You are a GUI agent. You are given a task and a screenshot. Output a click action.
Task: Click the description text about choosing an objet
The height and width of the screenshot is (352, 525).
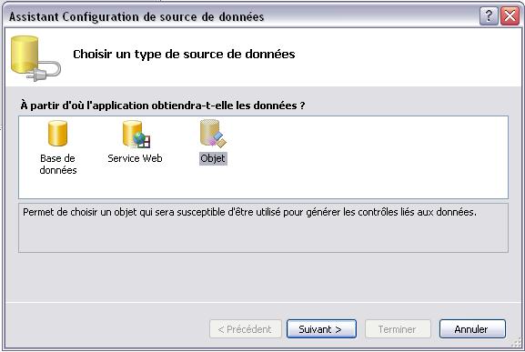tap(249, 212)
